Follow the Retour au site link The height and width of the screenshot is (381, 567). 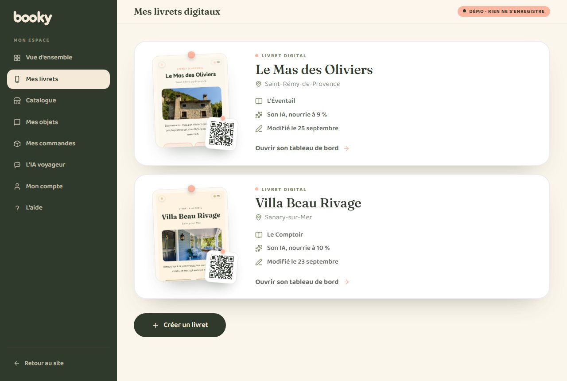coord(39,363)
